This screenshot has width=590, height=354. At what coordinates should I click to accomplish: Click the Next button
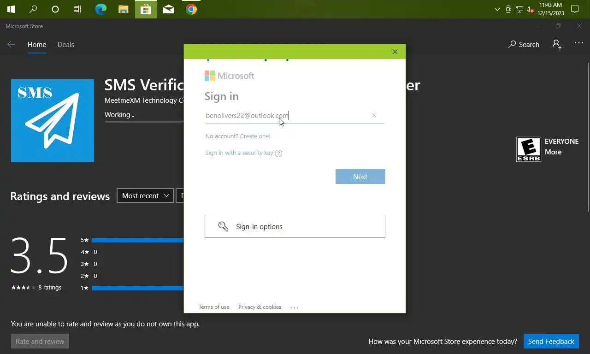pyautogui.click(x=360, y=177)
